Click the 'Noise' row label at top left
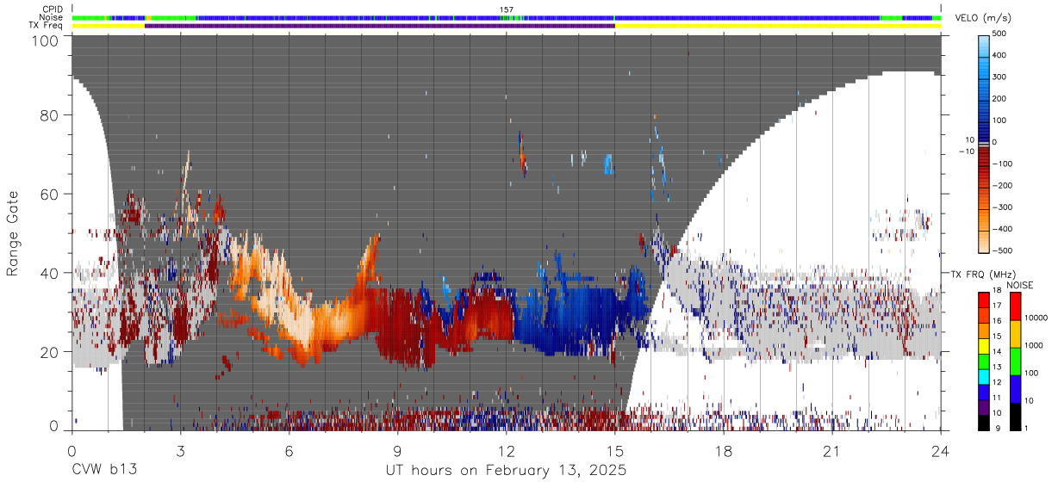 click(x=52, y=17)
